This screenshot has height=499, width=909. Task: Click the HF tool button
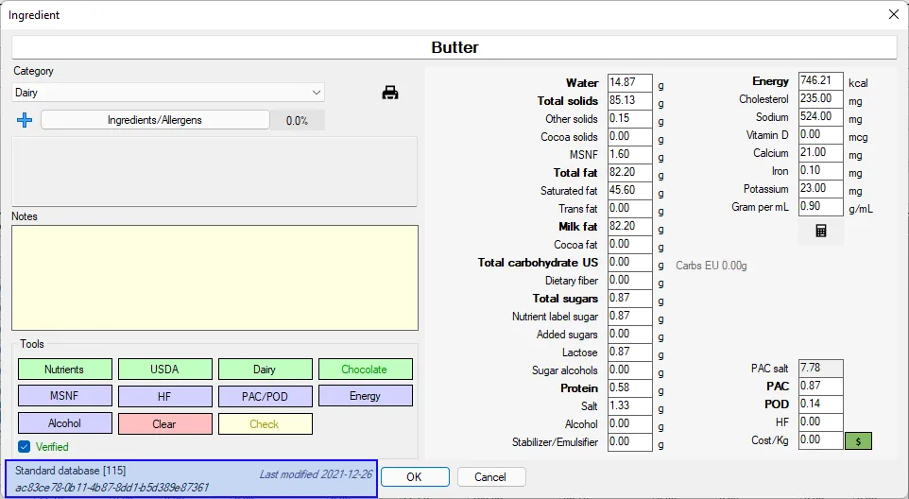coord(165,396)
